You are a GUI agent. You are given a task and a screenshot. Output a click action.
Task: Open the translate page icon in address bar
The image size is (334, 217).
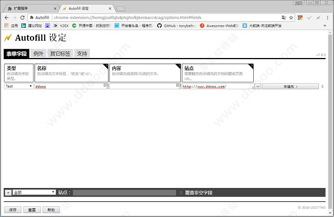pyautogui.click(x=284, y=18)
